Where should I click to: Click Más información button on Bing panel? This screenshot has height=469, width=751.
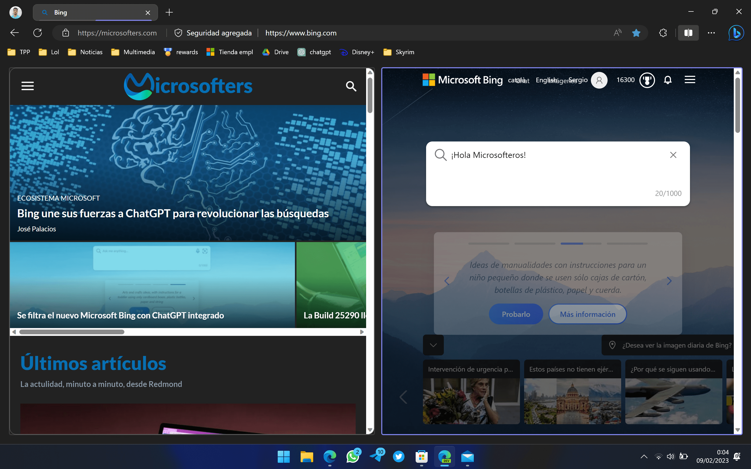588,314
